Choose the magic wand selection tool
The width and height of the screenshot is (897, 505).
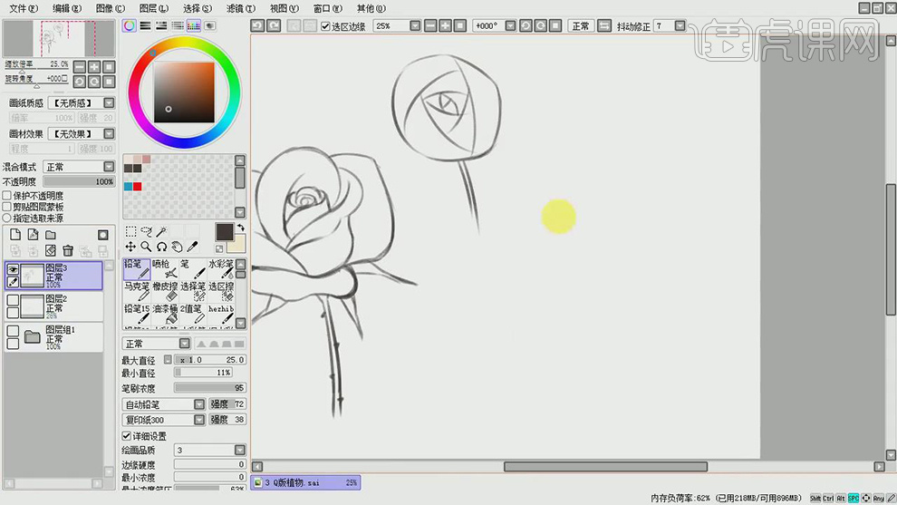[160, 232]
